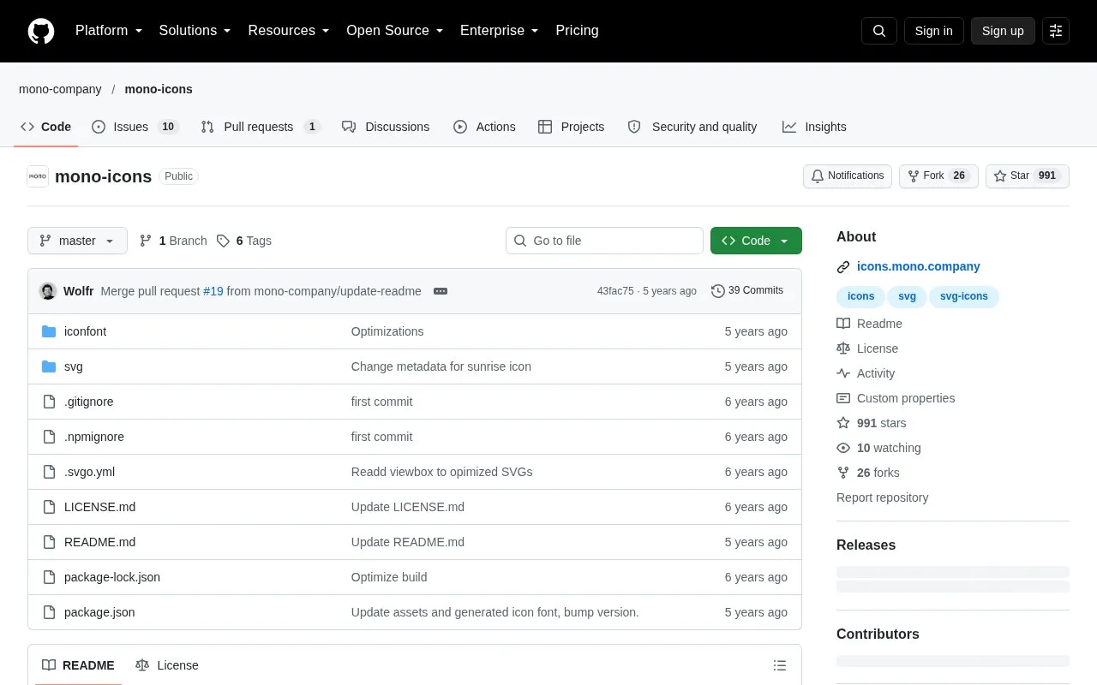Image resolution: width=1097 pixels, height=685 pixels.
Task: Expand the Open Source menu
Action: (x=395, y=31)
